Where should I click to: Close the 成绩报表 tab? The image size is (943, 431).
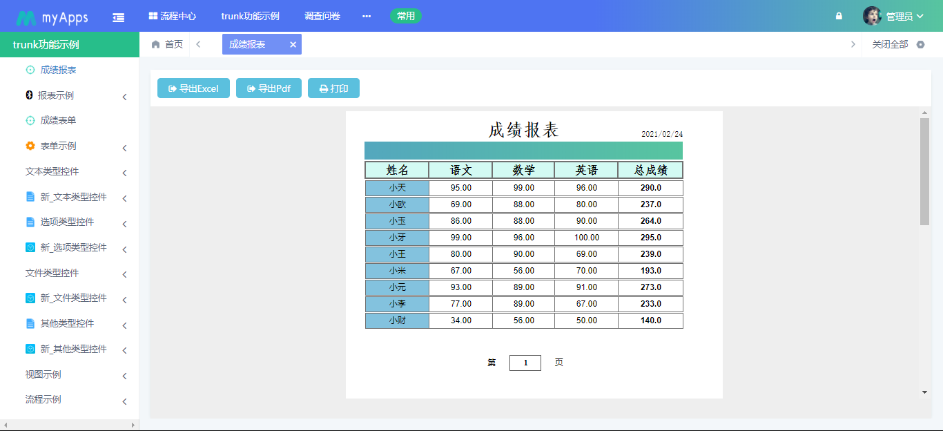tap(293, 44)
